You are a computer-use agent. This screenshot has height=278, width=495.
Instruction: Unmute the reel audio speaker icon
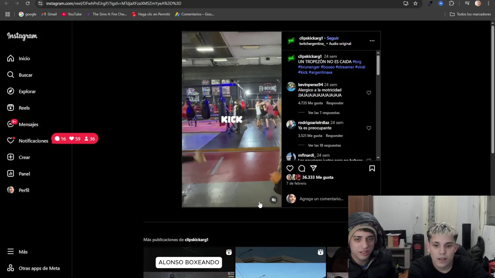[x=273, y=200]
